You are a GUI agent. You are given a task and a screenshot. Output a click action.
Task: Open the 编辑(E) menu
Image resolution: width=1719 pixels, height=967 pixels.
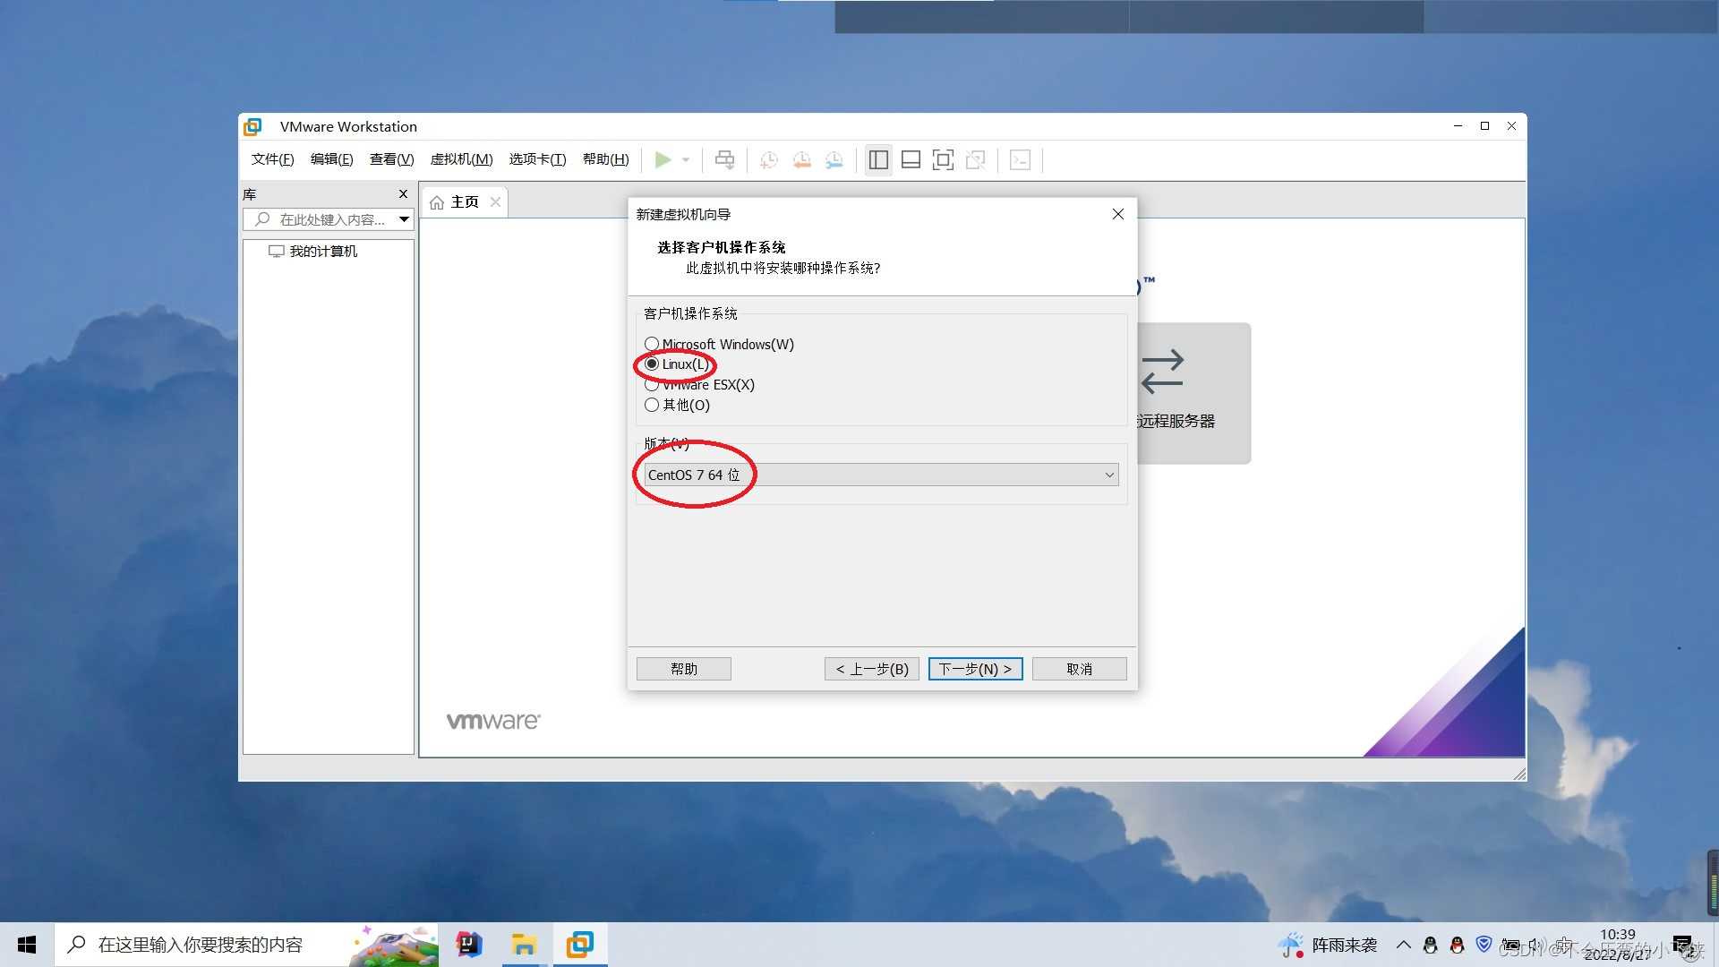331,159
